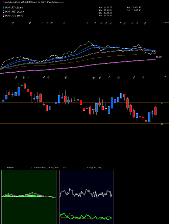This screenshot has height=224, width=169.
Task: Click the ADX '(14 day) 12, +26, -21' text
Action: tap(95, 168)
